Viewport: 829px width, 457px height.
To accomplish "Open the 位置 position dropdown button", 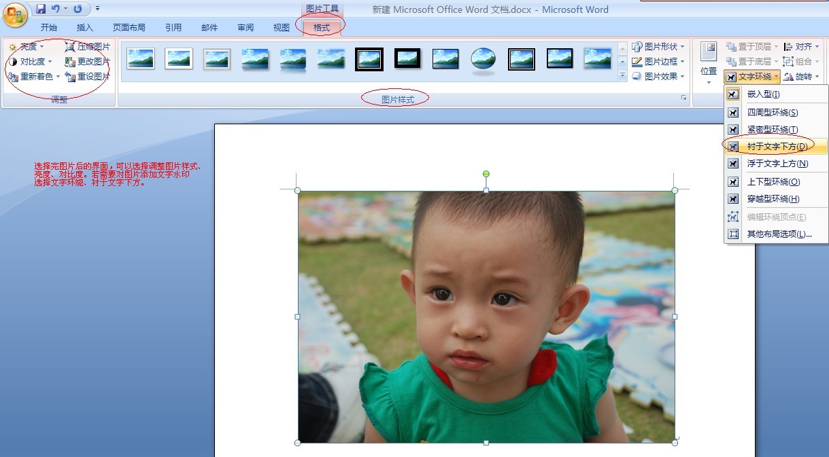I will pos(709,63).
